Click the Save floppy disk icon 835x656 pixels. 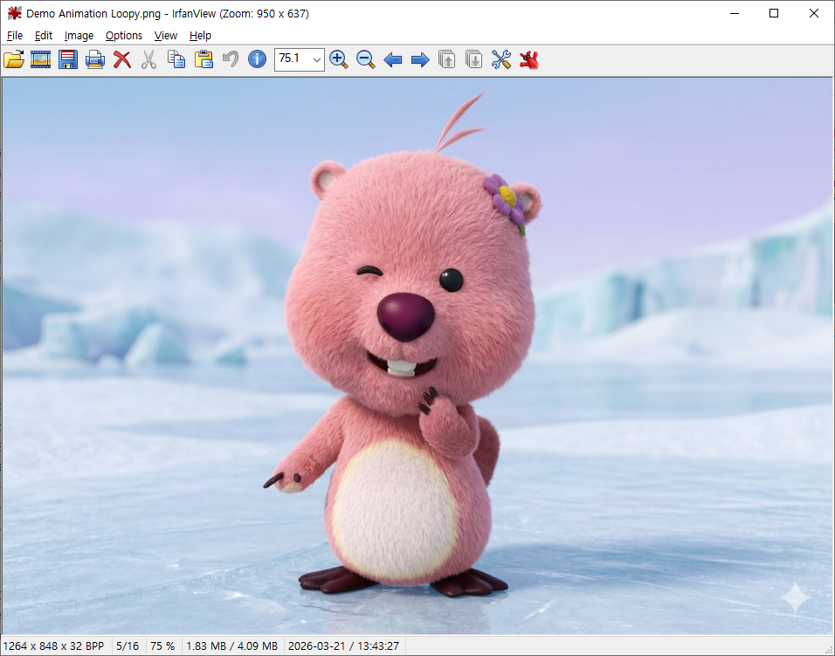68,59
